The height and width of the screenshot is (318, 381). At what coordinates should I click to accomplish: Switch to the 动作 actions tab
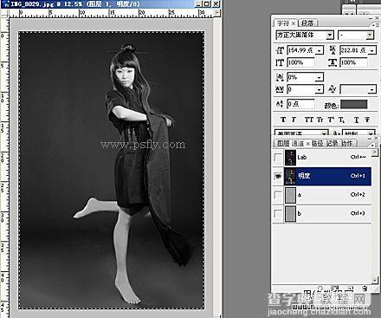[347, 143]
